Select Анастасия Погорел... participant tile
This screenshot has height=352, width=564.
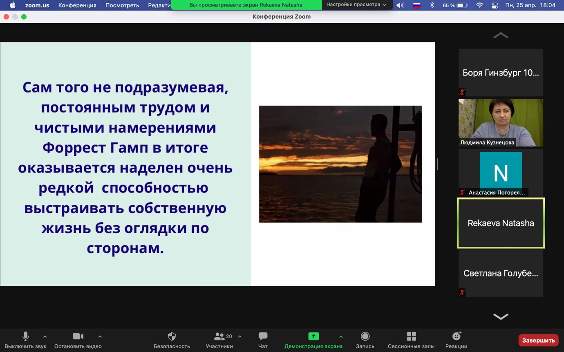tap(501, 173)
